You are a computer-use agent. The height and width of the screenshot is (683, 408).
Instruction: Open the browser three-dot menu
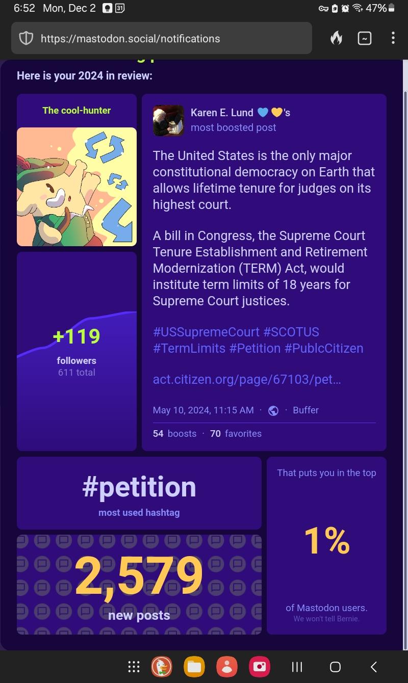(393, 38)
